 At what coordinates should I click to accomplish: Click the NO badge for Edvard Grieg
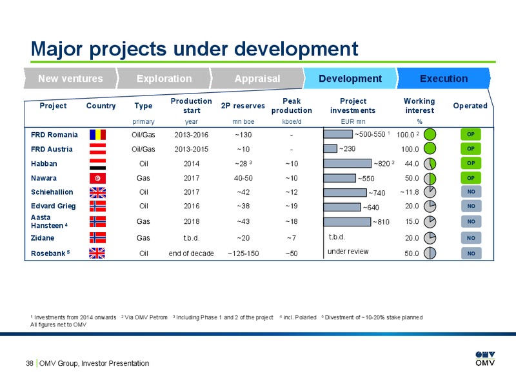[x=471, y=206]
